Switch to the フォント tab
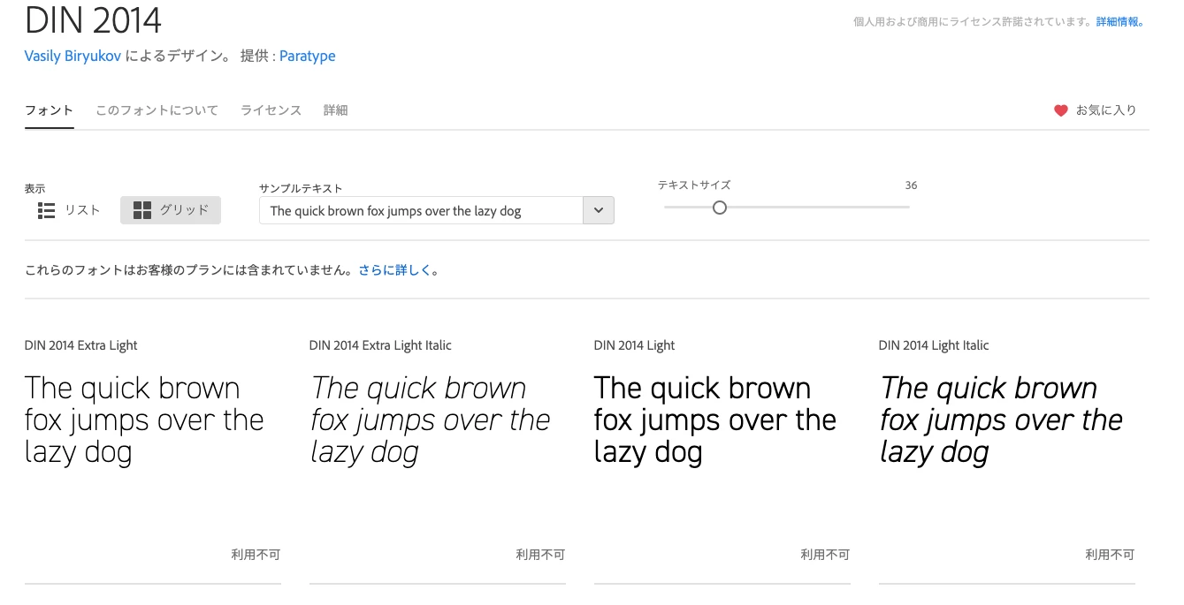 (x=50, y=110)
